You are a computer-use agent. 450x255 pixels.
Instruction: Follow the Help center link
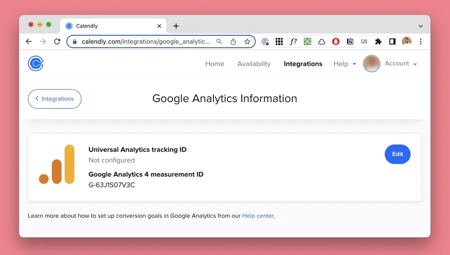click(258, 216)
